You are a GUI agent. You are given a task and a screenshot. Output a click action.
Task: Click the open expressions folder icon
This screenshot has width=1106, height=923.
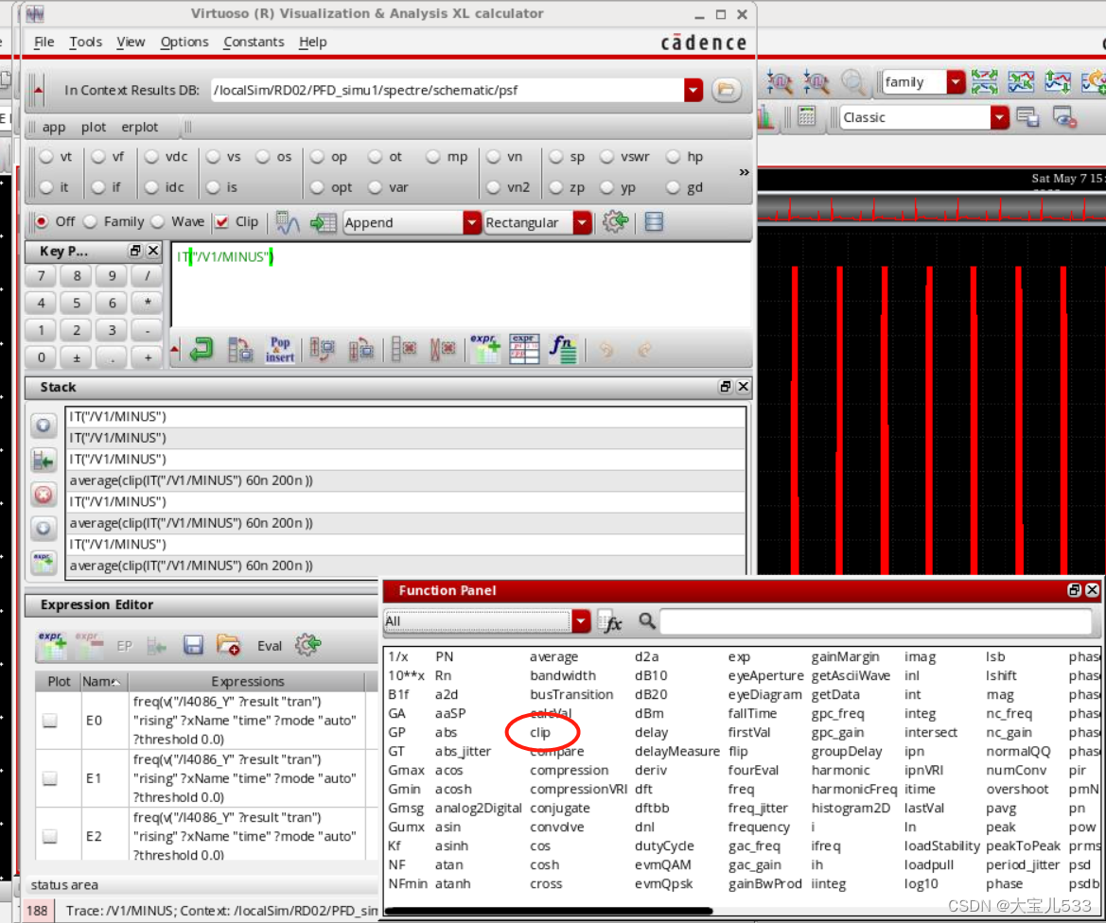[x=228, y=645]
